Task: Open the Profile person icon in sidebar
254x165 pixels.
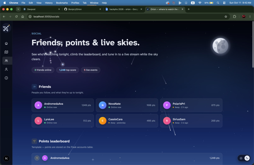Action: (6, 69)
